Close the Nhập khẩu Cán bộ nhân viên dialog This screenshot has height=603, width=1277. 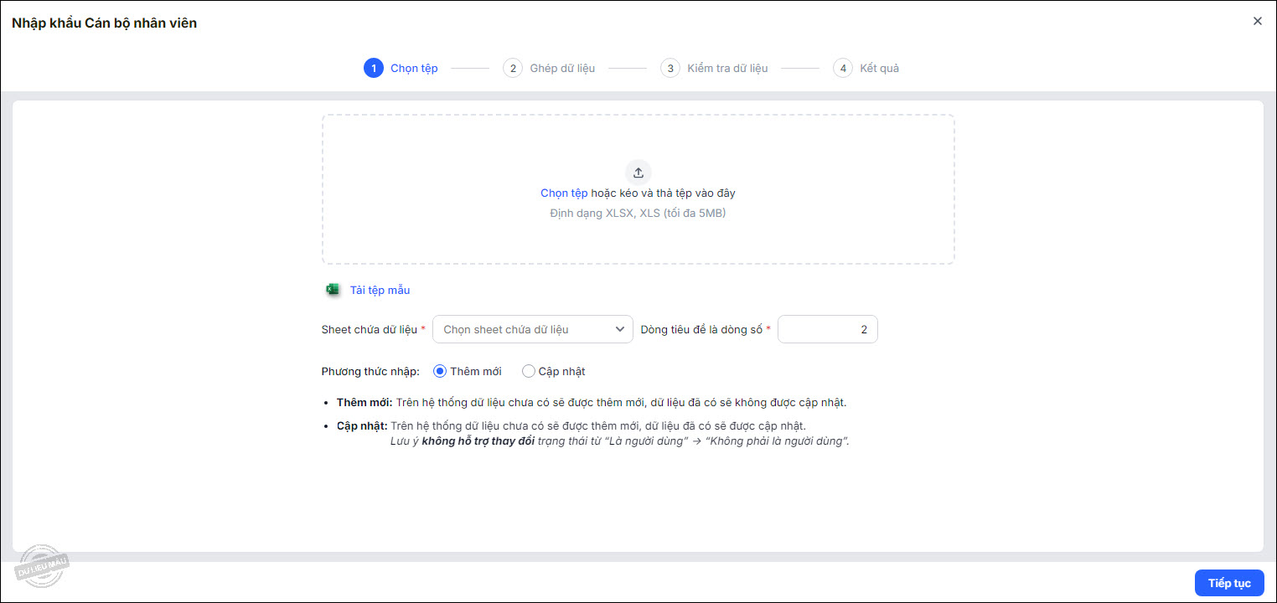point(1257,21)
